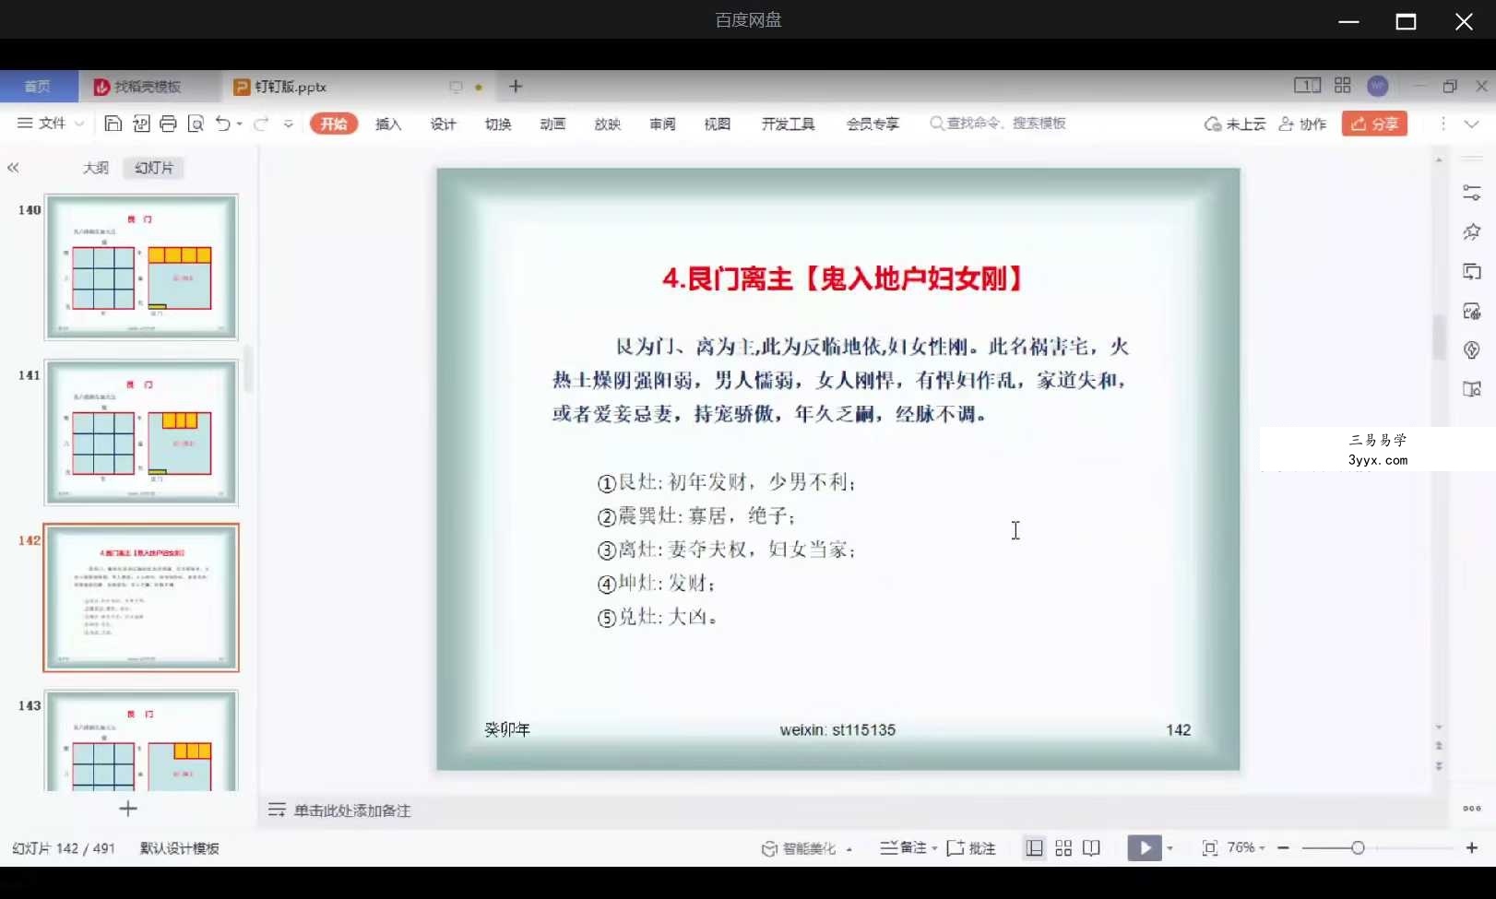Select the 开始 ribbon tab
Image resolution: width=1496 pixels, height=899 pixels.
[334, 124]
